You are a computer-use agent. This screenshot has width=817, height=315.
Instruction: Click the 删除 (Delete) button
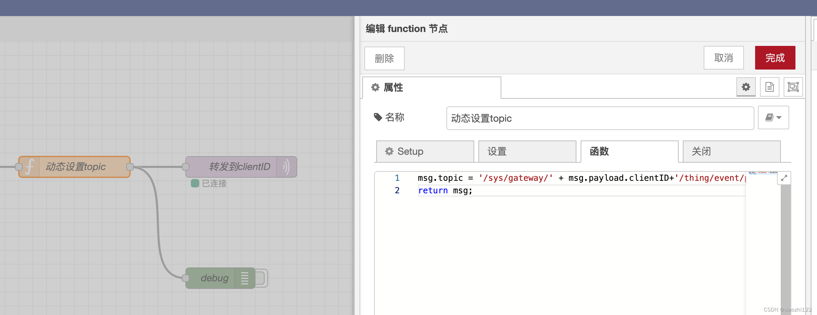pos(385,58)
